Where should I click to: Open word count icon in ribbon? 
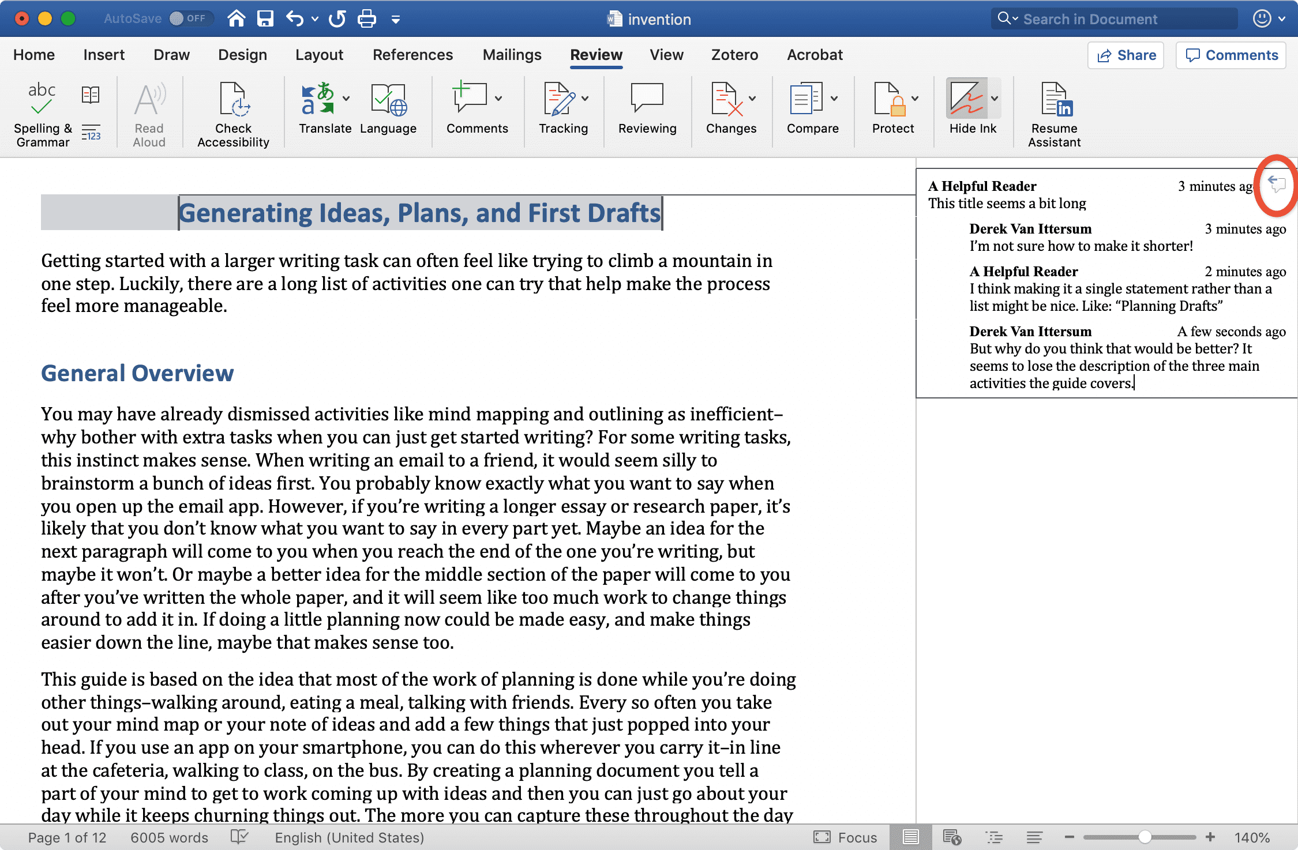(x=91, y=133)
